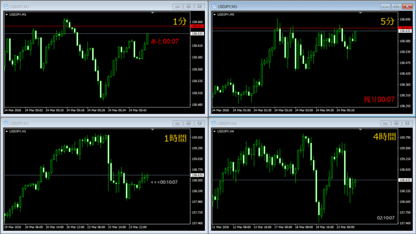Click the 158.635 price label on M1 chart

click(197, 34)
